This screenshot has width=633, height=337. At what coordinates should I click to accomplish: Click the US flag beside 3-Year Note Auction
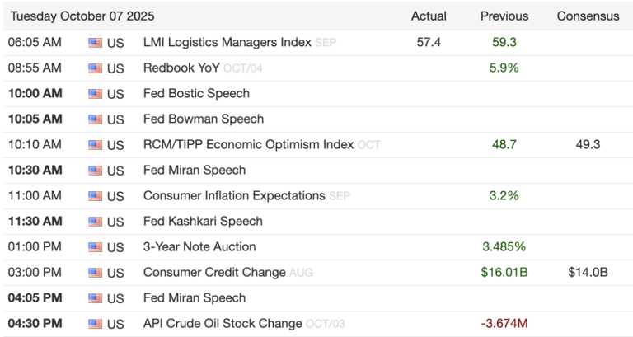[95, 246]
